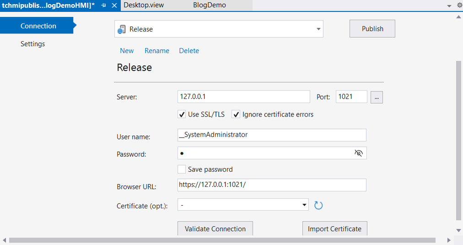Click Validate Connection button
The image size is (463, 245).
click(x=215, y=229)
